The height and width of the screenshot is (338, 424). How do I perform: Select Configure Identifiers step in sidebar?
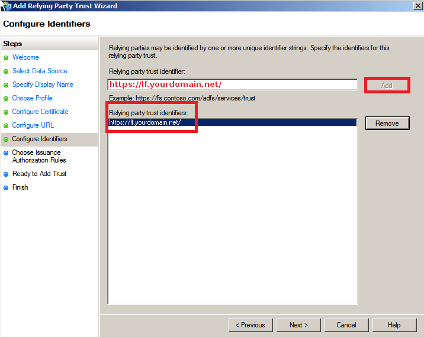click(x=50, y=139)
